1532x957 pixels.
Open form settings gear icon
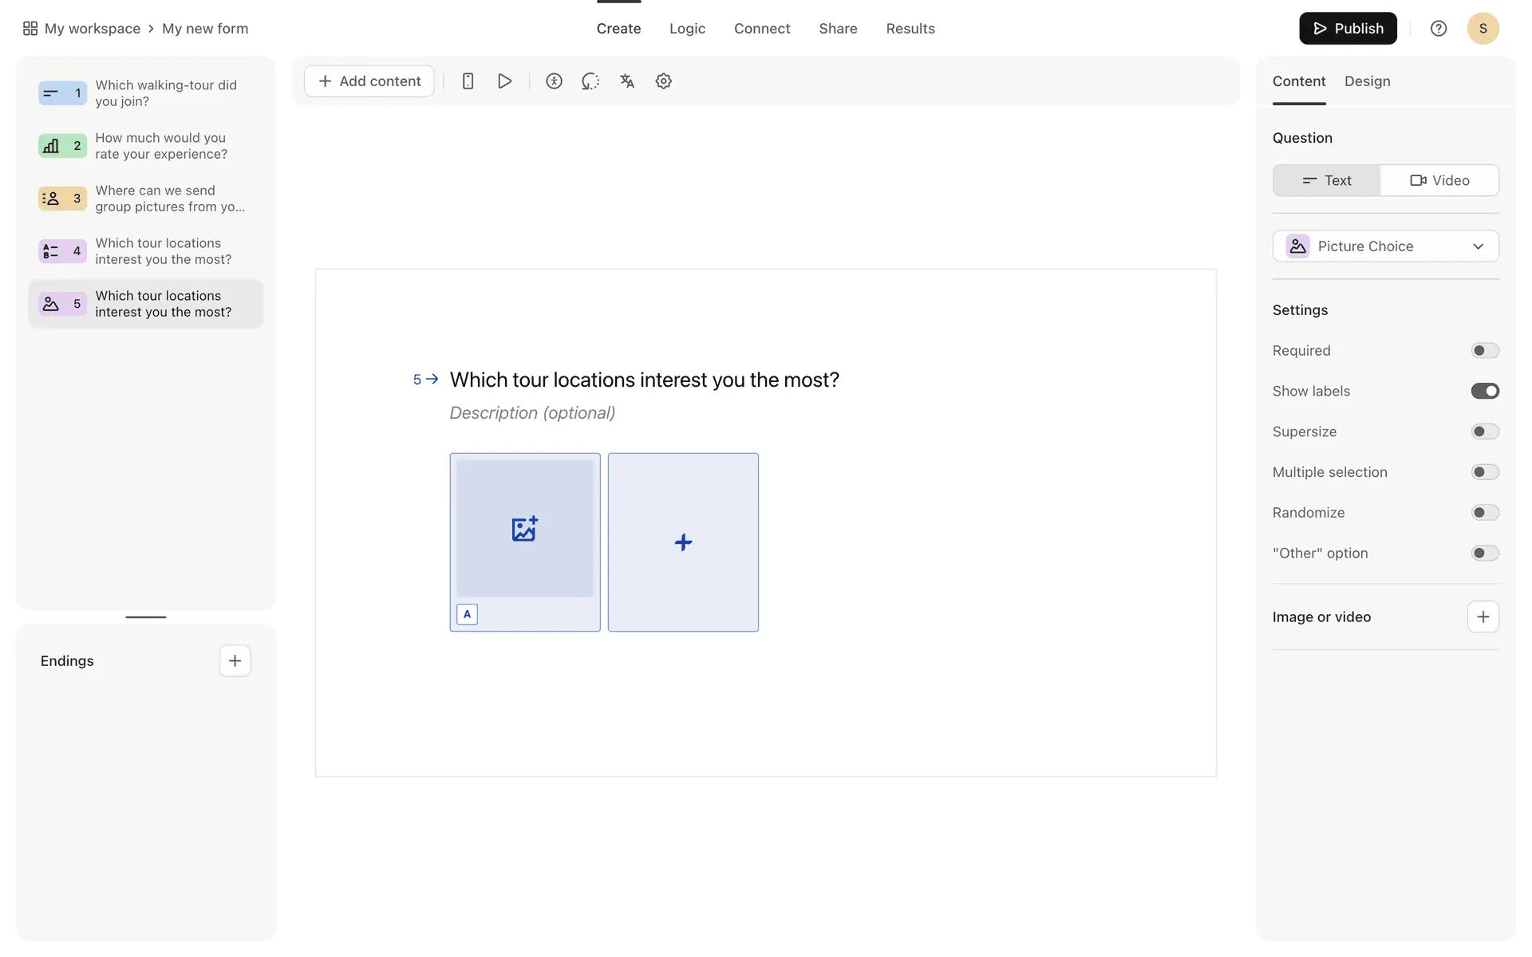pos(663,81)
